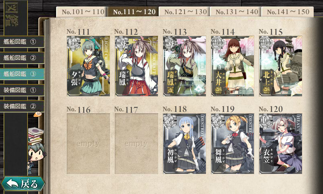Open 艦船図鑑 ① in sidebar
This screenshot has height=194, width=323.
pos(22,42)
